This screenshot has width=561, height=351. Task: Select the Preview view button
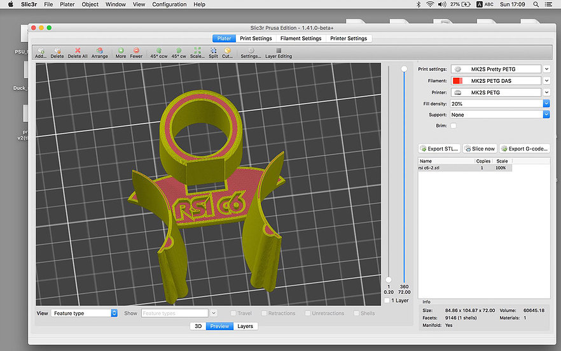[x=219, y=326]
